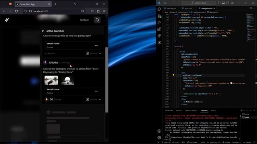Toggle the VS Code primary sidebar layout button
257x144 pixels.
coord(219,3)
